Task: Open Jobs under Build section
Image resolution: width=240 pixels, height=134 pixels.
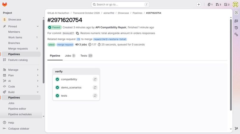Action: point(21,103)
